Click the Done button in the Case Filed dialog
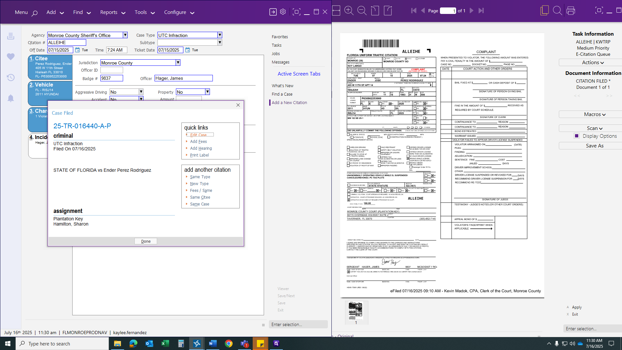This screenshot has height=350, width=622. 145,241
